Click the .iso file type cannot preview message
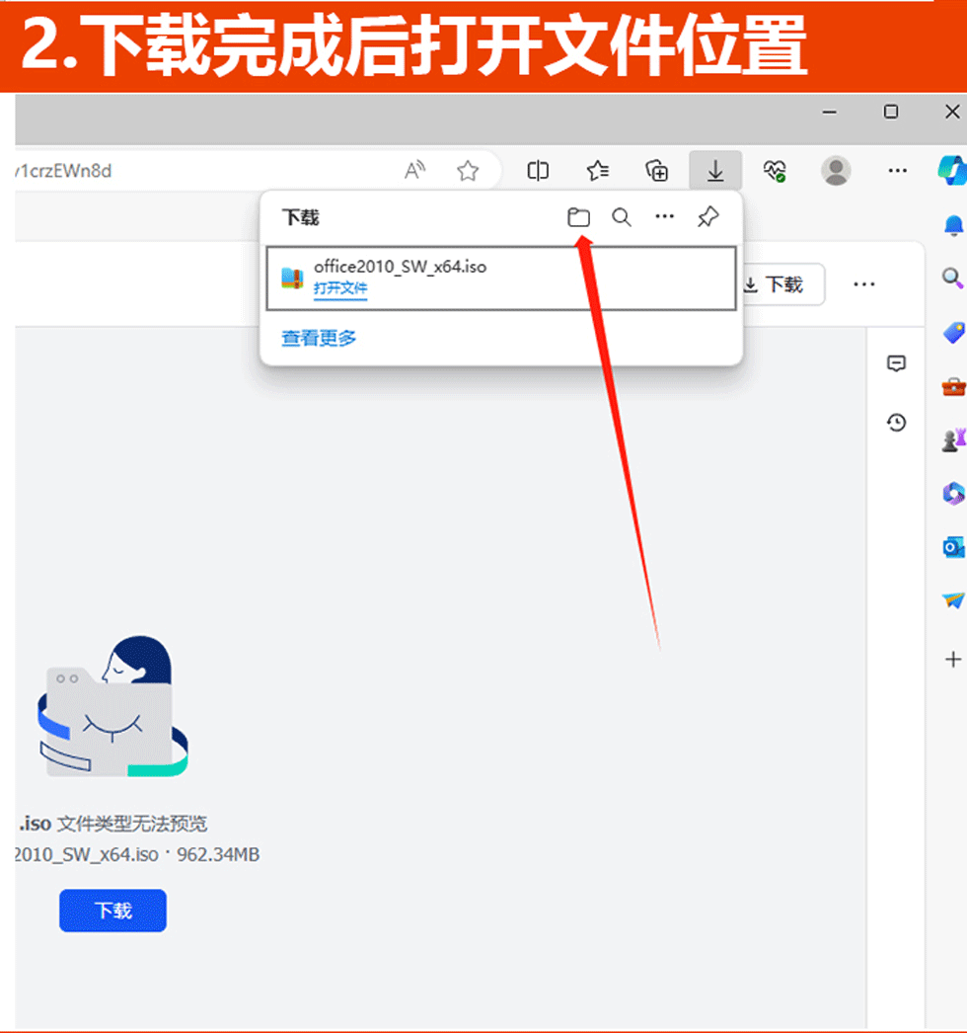 113,824
